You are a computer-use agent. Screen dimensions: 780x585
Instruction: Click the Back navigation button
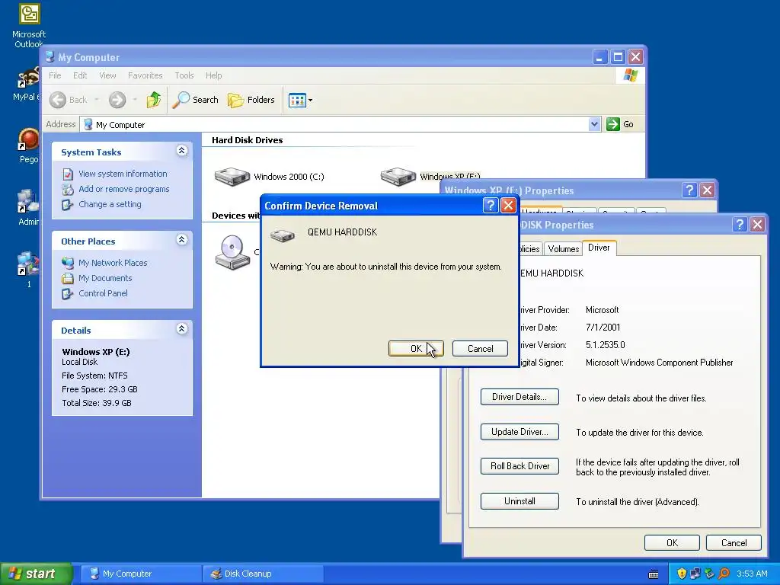pos(69,100)
